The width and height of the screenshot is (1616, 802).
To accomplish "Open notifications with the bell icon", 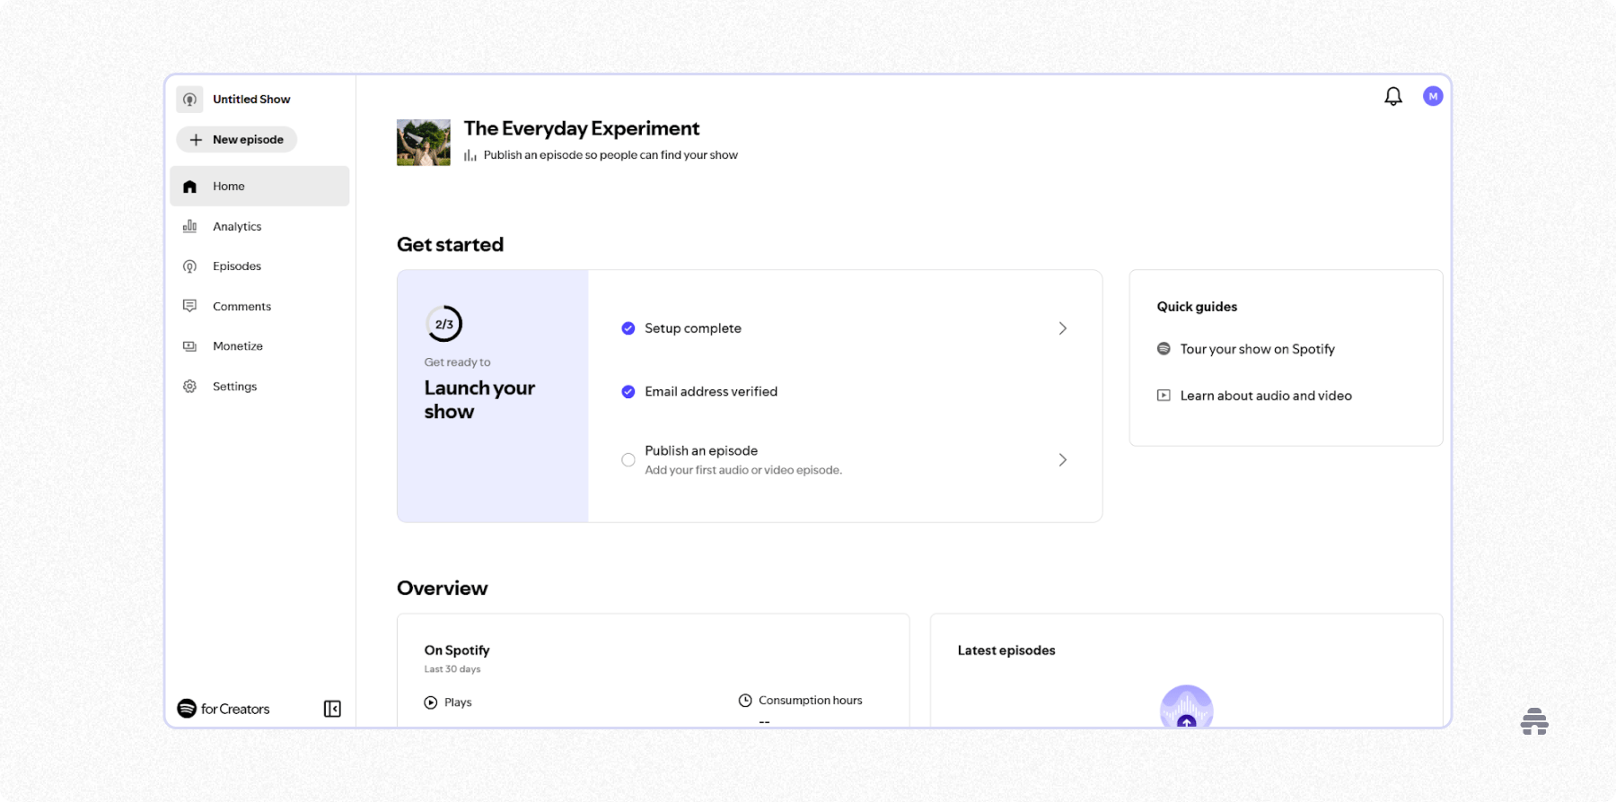I will (1393, 96).
